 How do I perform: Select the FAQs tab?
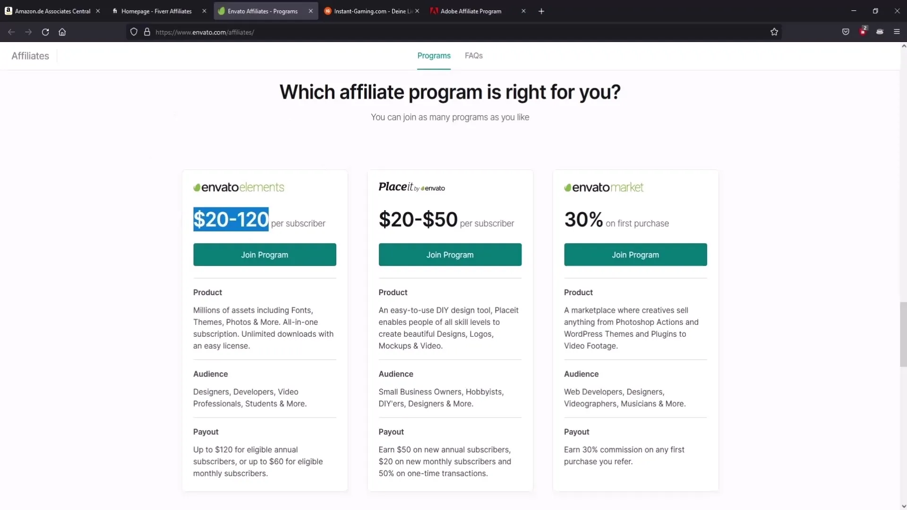pyautogui.click(x=474, y=55)
